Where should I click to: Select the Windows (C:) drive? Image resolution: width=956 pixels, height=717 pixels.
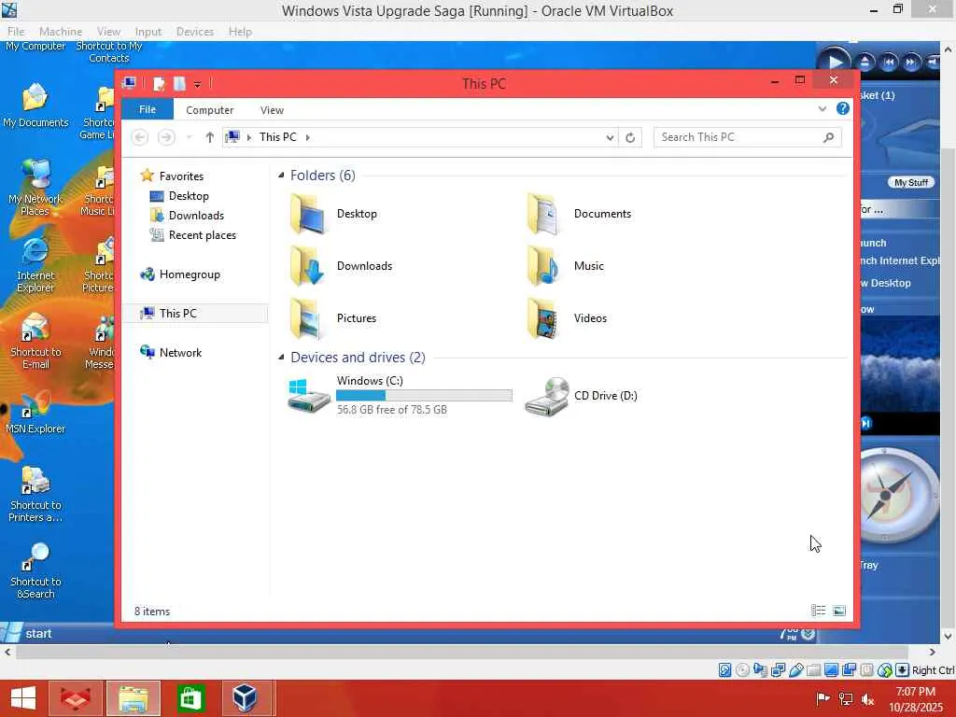pyautogui.click(x=400, y=395)
